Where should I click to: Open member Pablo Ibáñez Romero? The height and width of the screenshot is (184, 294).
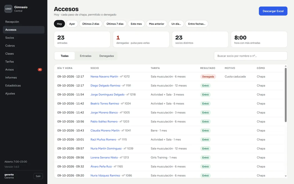tap(104, 122)
